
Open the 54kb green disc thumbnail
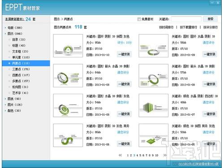[x=68, y=105]
